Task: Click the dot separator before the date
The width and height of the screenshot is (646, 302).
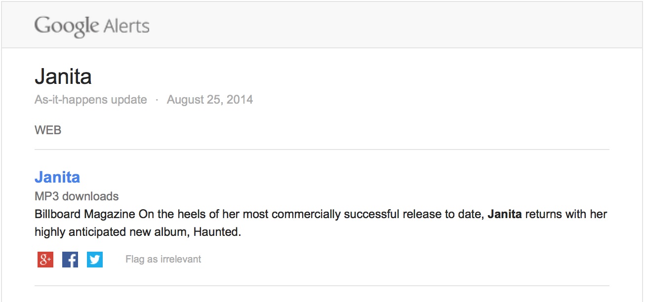Action: (x=157, y=100)
